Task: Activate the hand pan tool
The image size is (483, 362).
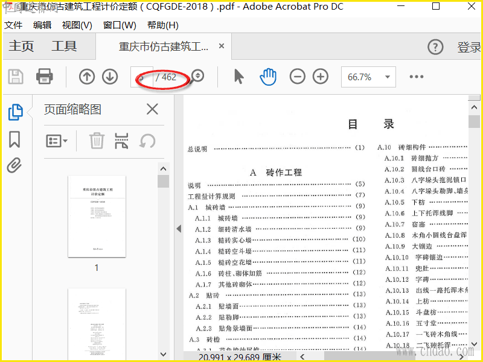Action: [268, 77]
